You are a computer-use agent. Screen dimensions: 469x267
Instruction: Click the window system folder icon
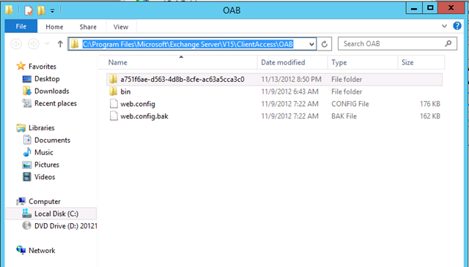click(x=10, y=10)
